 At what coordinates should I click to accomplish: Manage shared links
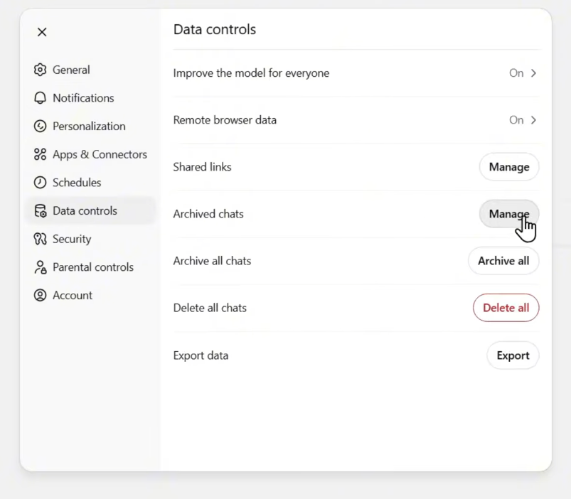(508, 167)
